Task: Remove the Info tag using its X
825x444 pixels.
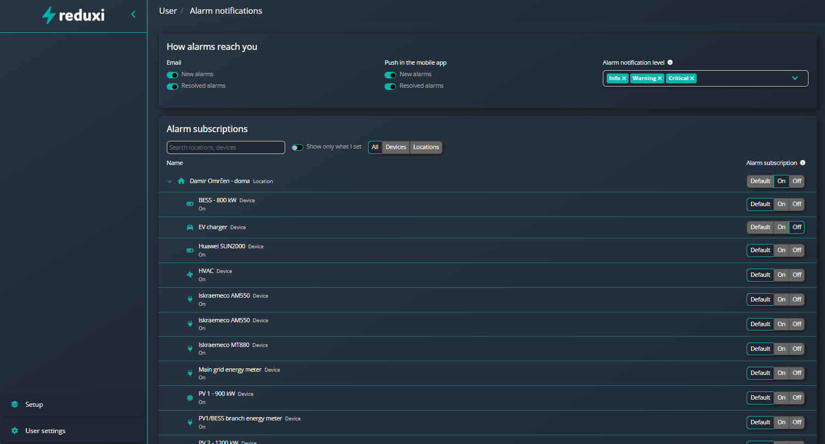Action: click(x=624, y=78)
